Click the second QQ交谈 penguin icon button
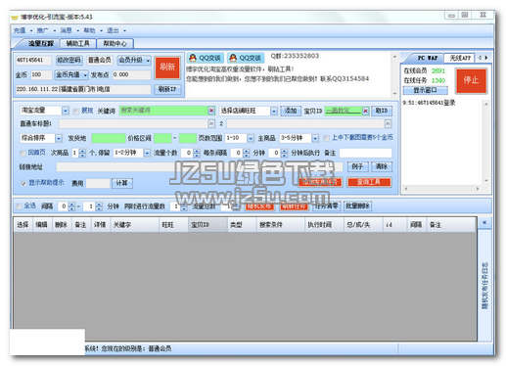Image resolution: width=506 pixels, height=366 pixels. pos(246,58)
